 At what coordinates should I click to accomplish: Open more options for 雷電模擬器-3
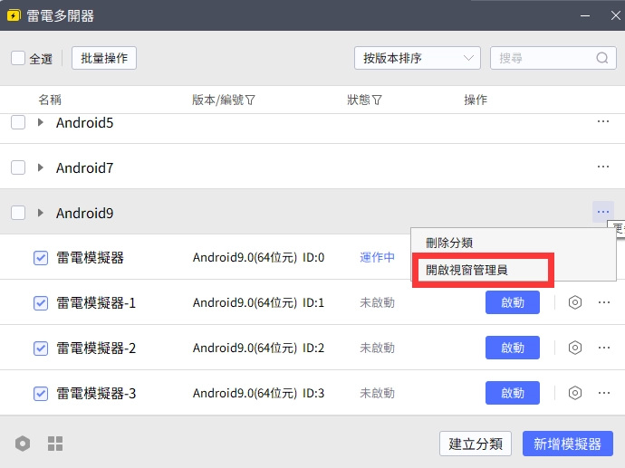604,393
